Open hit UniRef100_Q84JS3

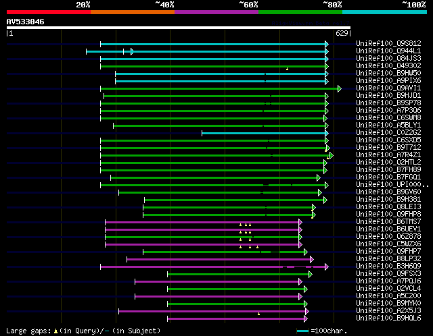click(x=388, y=58)
